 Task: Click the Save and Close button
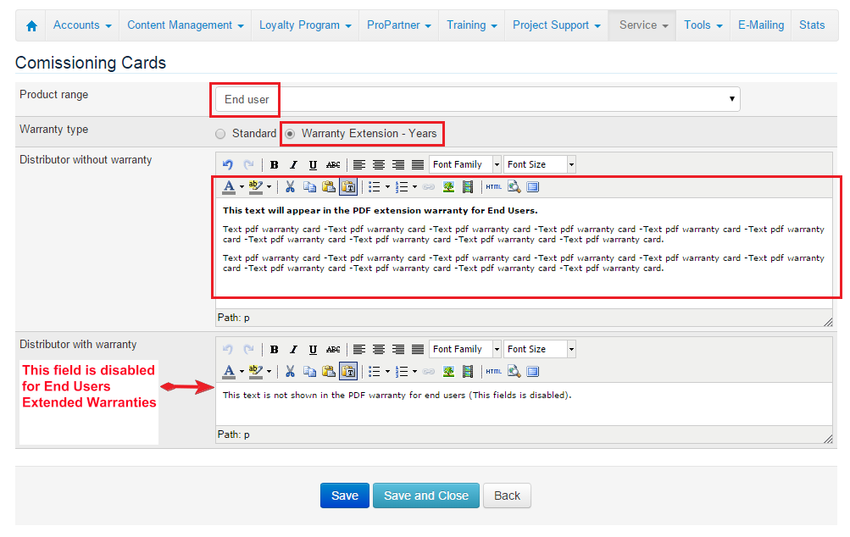[425, 495]
